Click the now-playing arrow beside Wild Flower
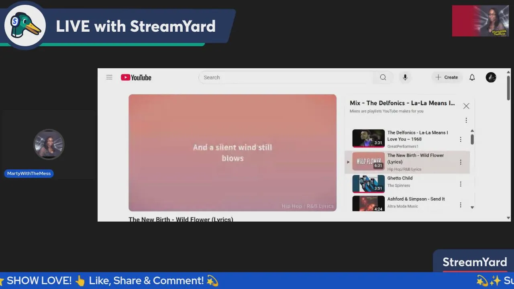The height and width of the screenshot is (289, 514). pyautogui.click(x=348, y=162)
